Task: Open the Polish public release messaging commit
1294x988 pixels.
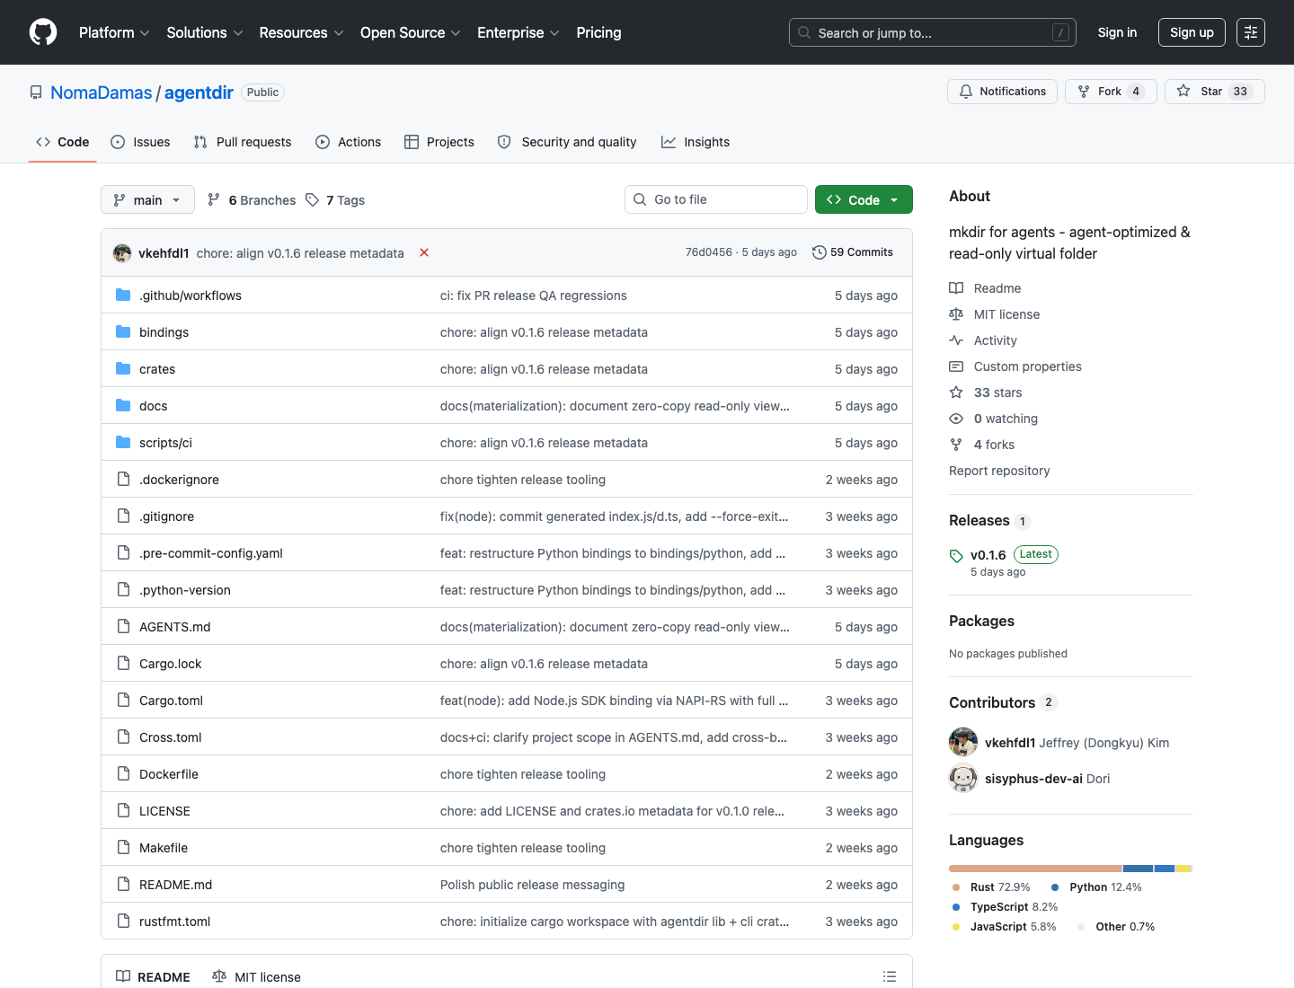Action: pos(532,885)
